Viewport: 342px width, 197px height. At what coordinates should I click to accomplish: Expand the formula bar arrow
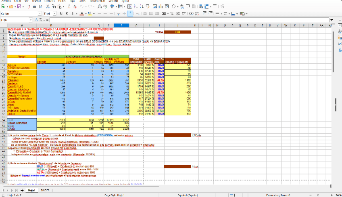(x=332, y=19)
